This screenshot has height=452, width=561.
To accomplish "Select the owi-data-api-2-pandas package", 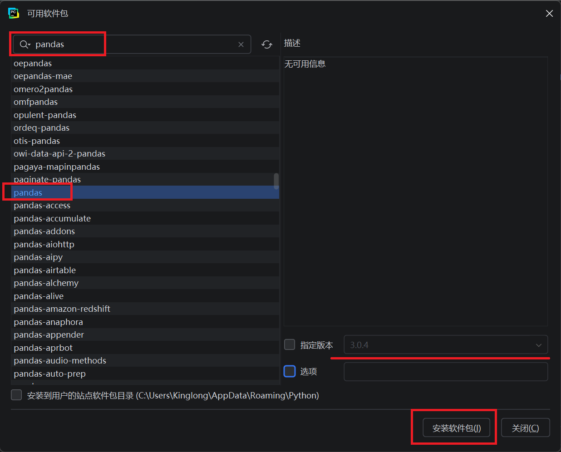I will (145, 153).
